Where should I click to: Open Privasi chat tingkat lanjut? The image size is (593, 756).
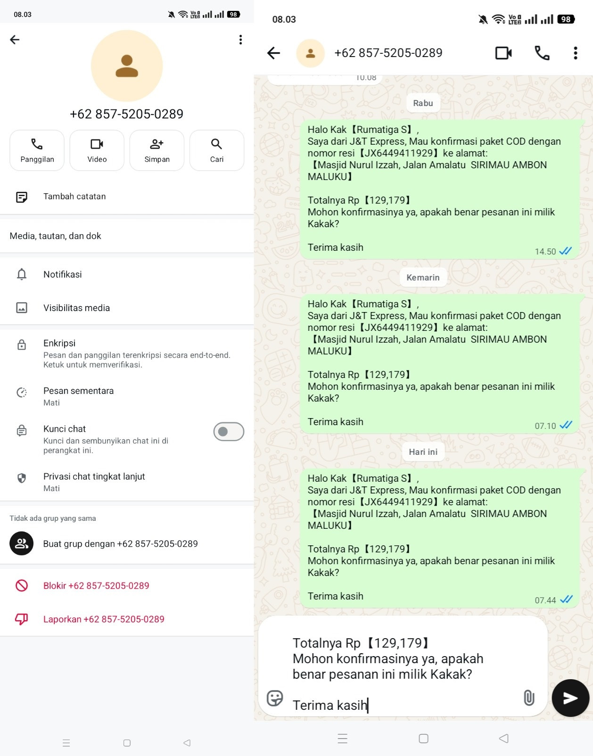(127, 482)
